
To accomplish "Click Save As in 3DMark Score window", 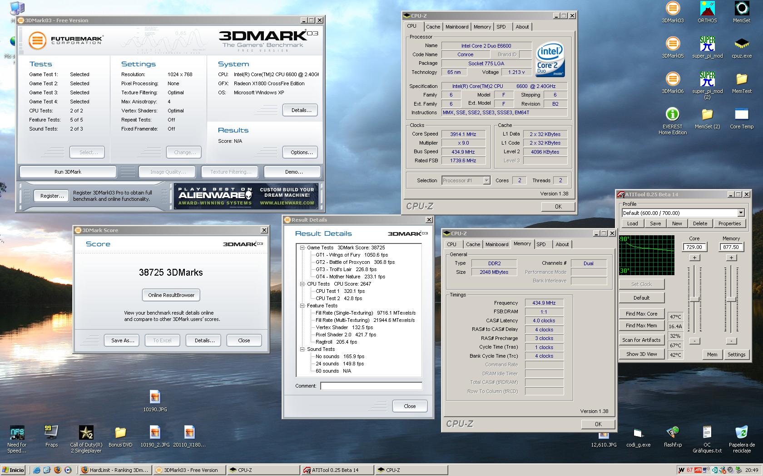I will point(123,340).
